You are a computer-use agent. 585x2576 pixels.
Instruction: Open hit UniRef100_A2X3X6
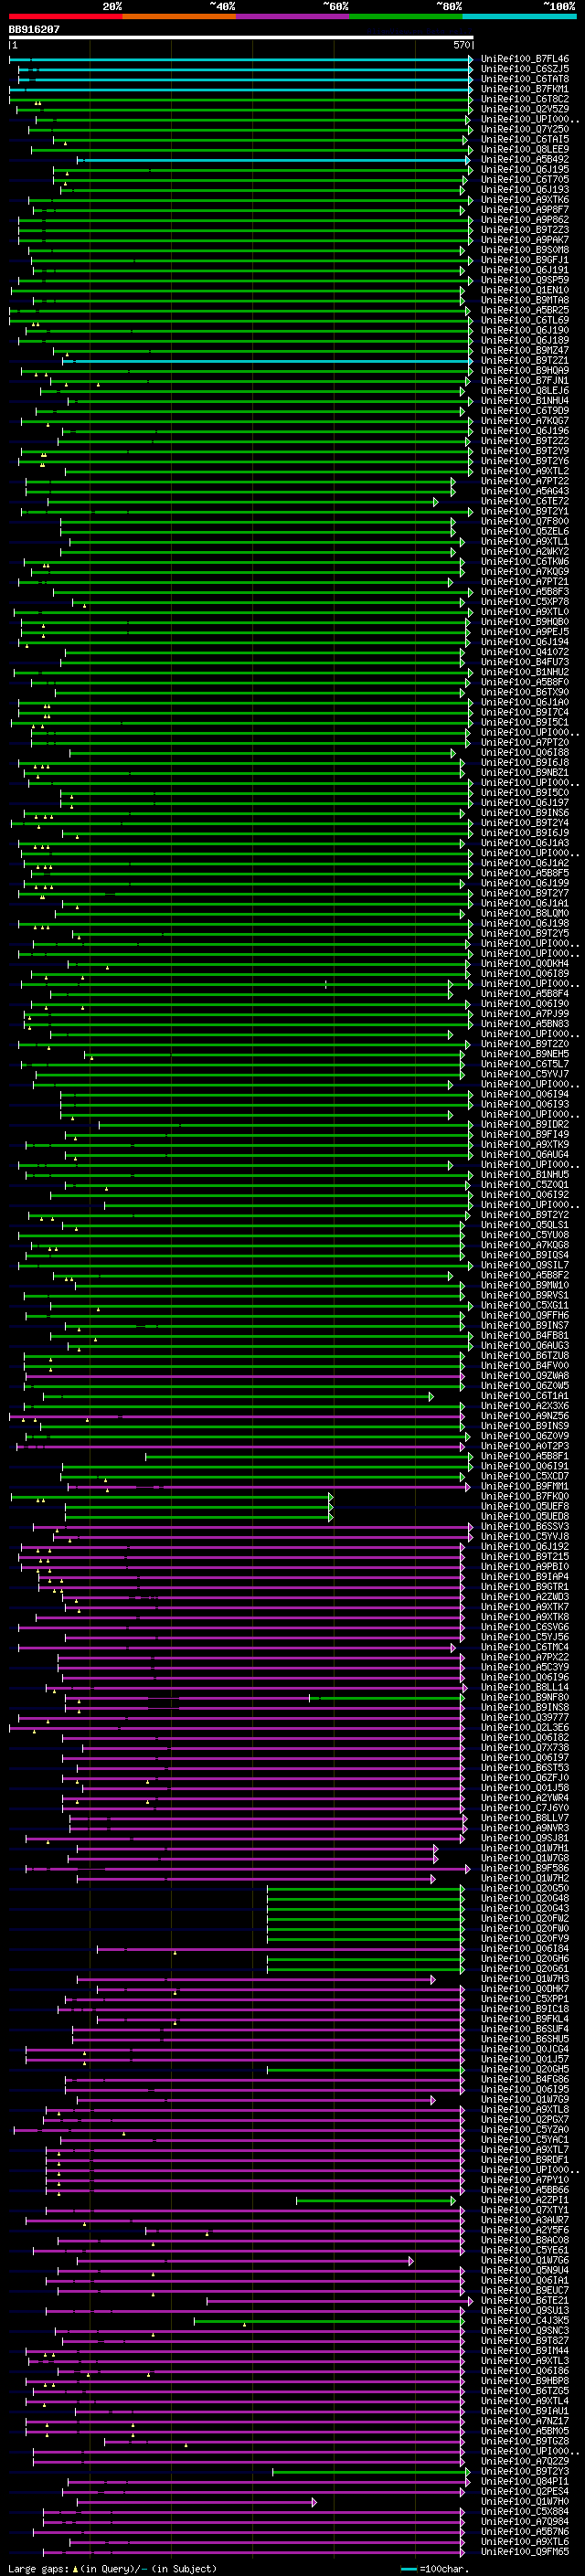pyautogui.click(x=525, y=1407)
